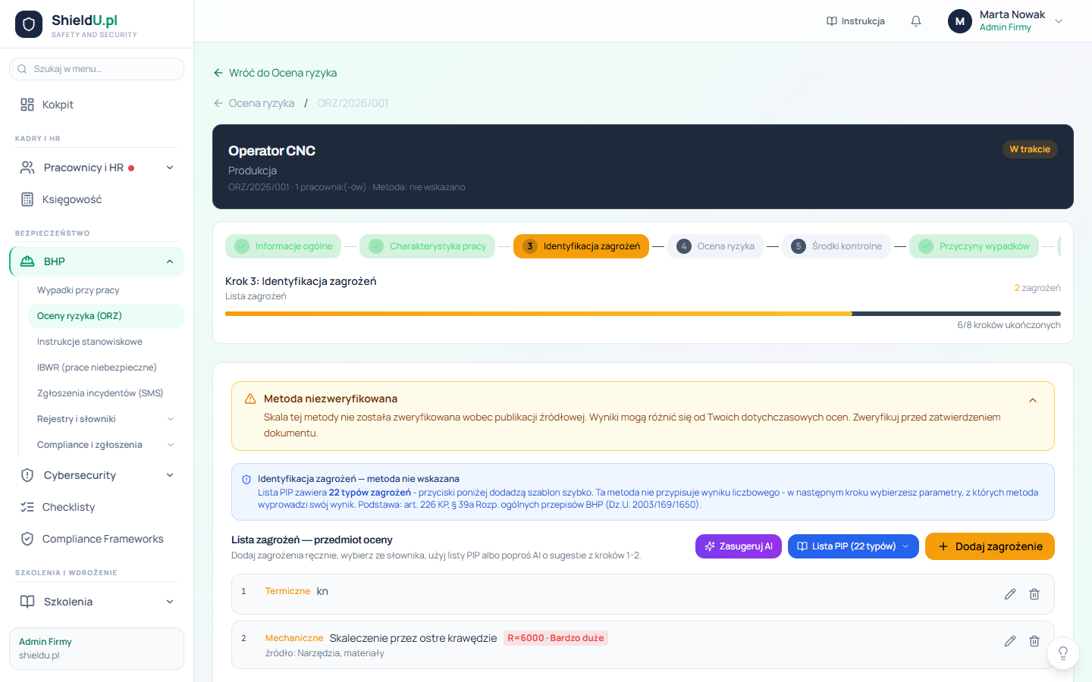Expand the Cybersecurity section
Image resolution: width=1092 pixels, height=682 pixels.
point(96,475)
